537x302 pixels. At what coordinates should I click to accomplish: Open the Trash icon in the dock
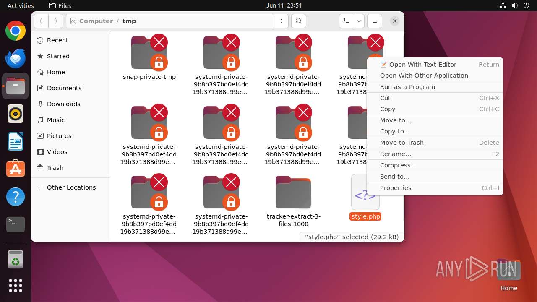(x=16, y=259)
